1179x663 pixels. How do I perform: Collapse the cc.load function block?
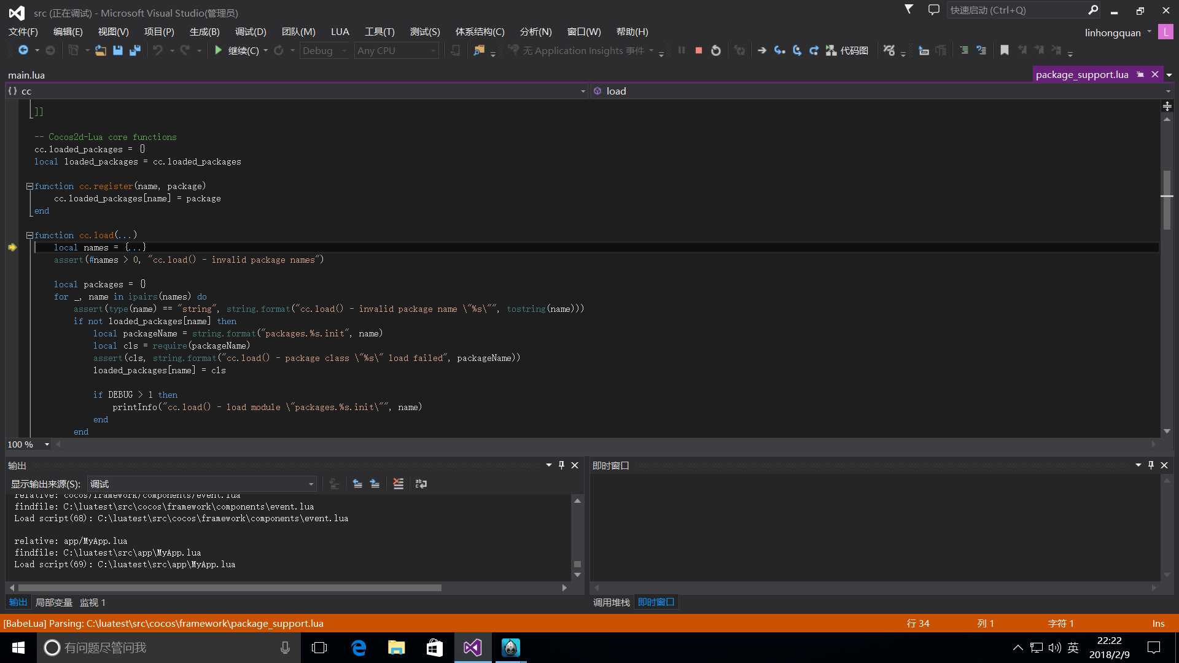[x=29, y=235]
